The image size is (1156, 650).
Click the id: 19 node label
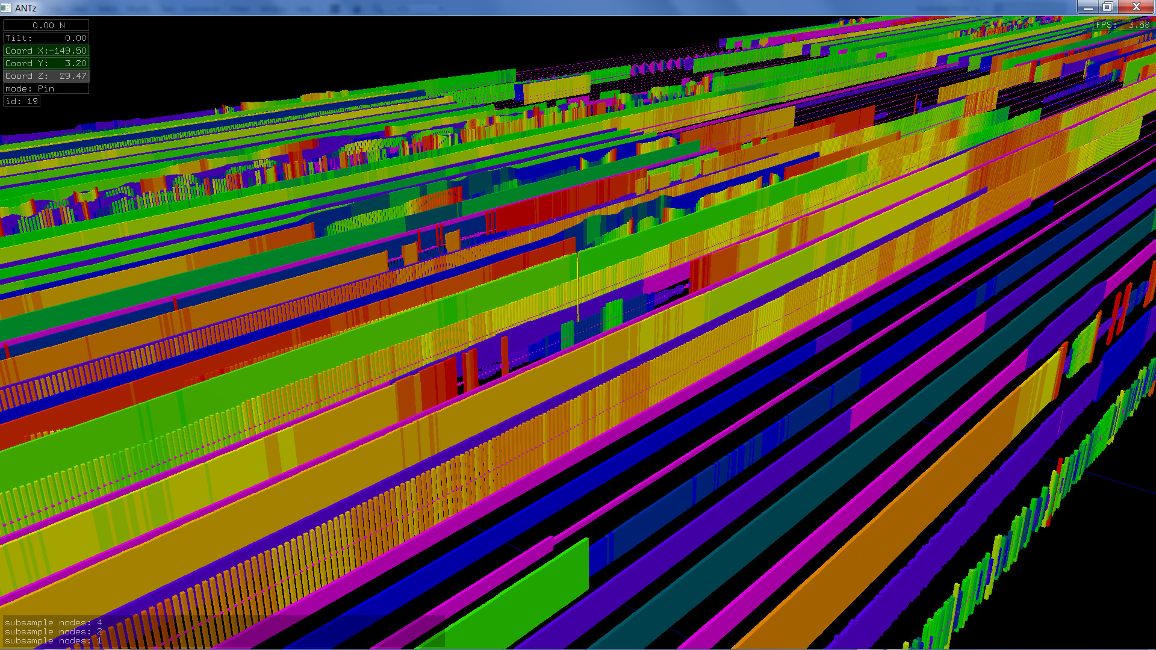pyautogui.click(x=22, y=101)
